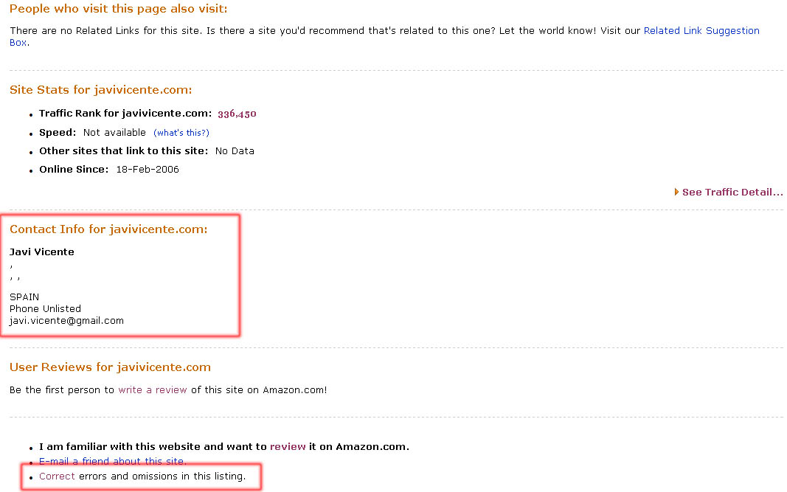Image resolution: width=787 pixels, height=492 pixels.
Task: Click the javi.vicente@gmail.com email address
Action: 67,320
